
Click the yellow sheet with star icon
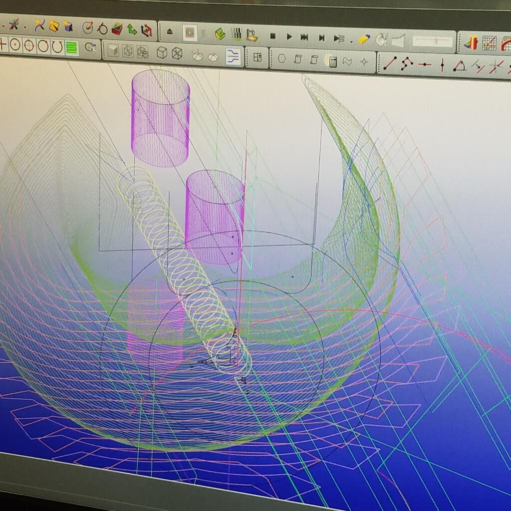pyautogui.click(x=54, y=26)
